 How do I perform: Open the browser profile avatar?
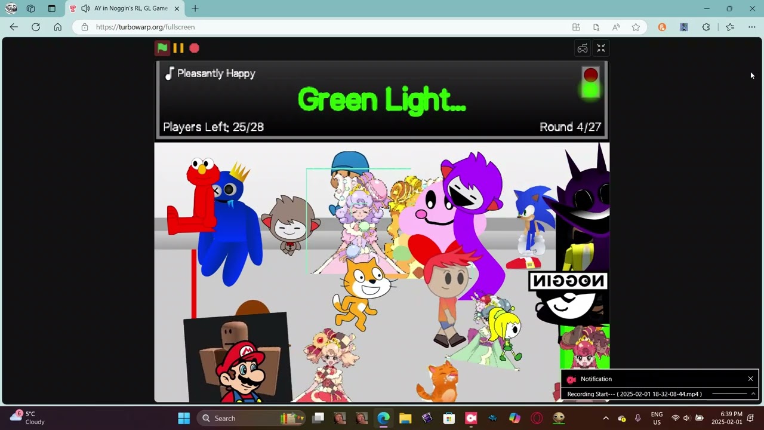[11, 8]
